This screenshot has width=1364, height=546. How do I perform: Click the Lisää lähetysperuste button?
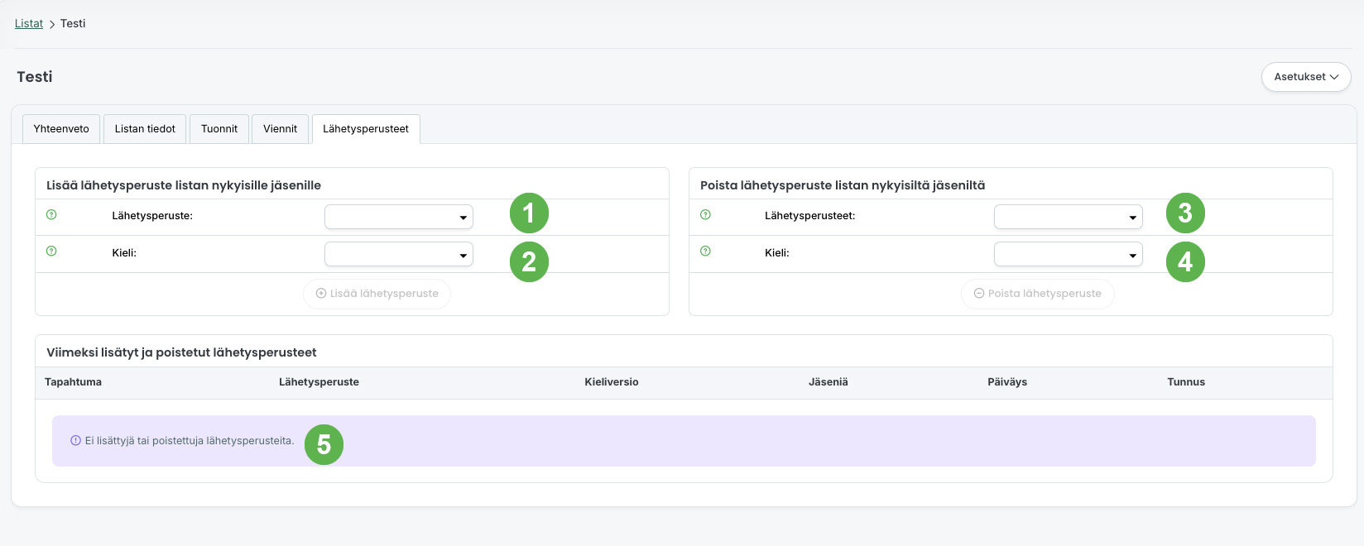point(377,294)
